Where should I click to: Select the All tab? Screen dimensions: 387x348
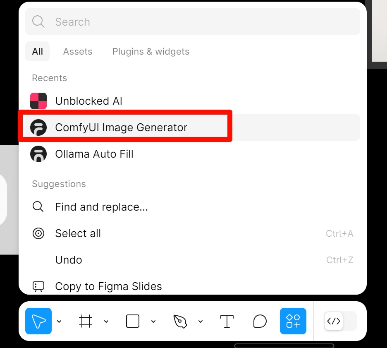coord(38,52)
